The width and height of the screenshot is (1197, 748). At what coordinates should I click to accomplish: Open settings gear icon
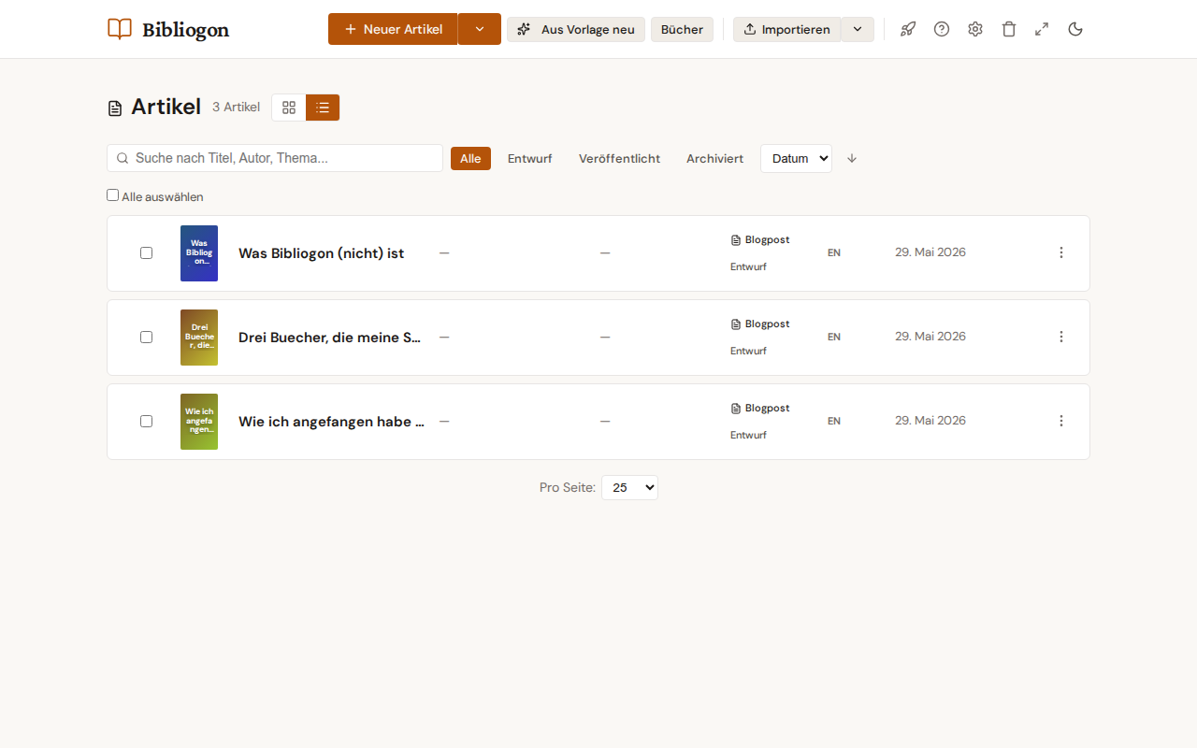click(975, 29)
